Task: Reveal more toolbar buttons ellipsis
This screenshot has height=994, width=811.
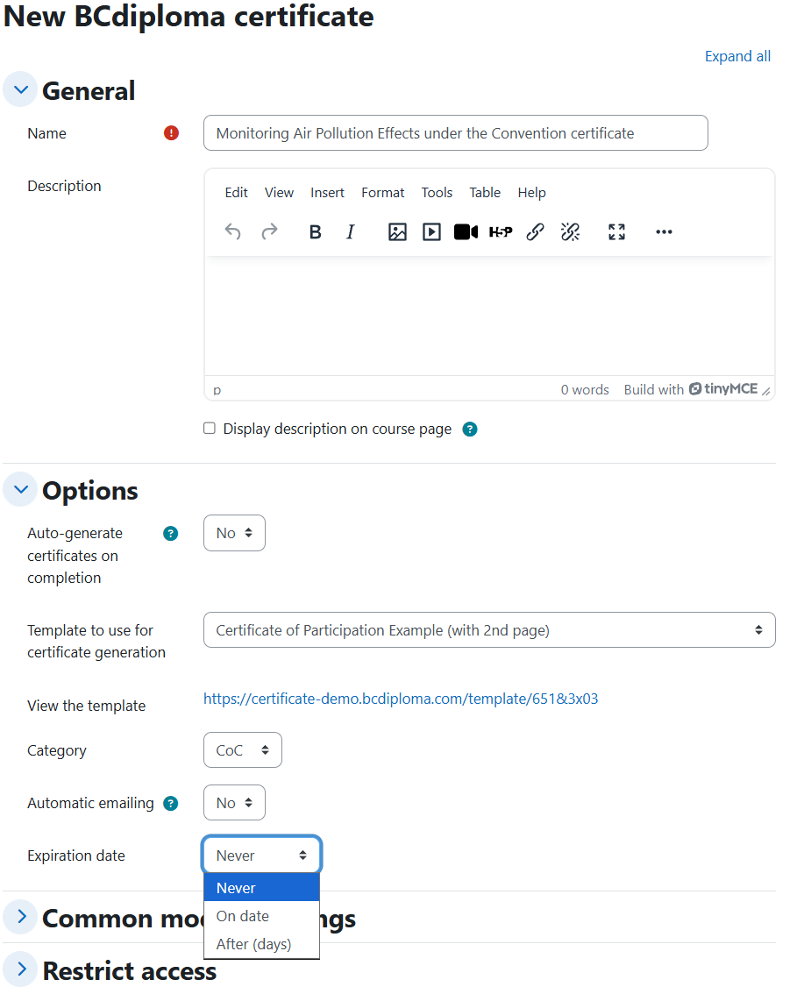Action: (664, 232)
